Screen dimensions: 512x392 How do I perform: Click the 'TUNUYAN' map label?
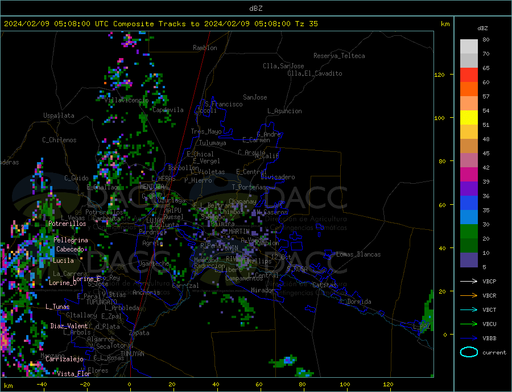coord(132,354)
